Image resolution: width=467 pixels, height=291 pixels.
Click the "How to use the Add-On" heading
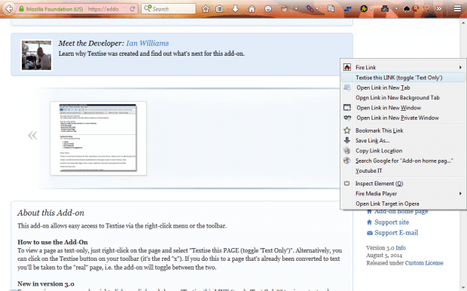(53, 242)
